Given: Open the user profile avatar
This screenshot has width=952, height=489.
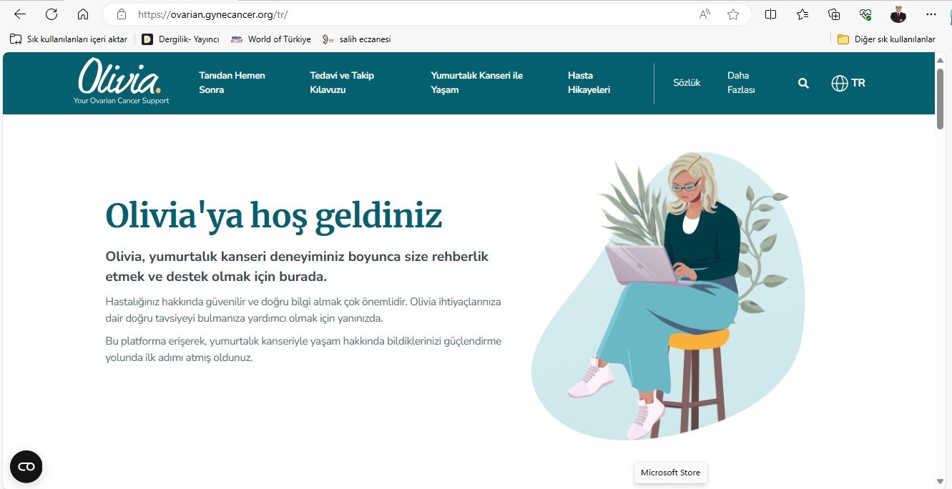Looking at the screenshot, I should tap(898, 14).
